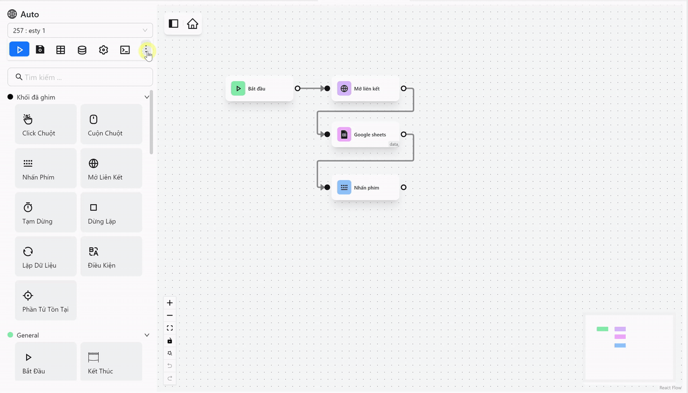Save the workflow using the save icon
Image resolution: width=688 pixels, height=393 pixels.
pos(39,50)
